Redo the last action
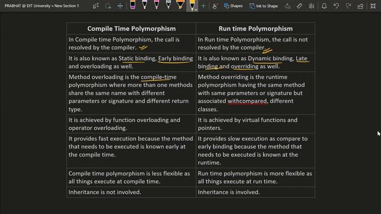 pyautogui.click(x=348, y=6)
